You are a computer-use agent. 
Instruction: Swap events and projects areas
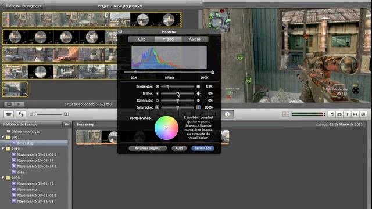click(21, 114)
